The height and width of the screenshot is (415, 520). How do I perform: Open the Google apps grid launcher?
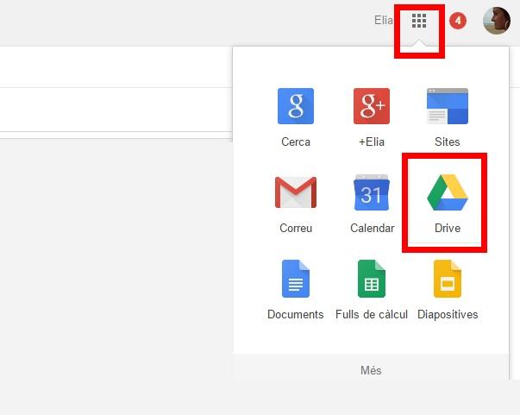(x=419, y=21)
